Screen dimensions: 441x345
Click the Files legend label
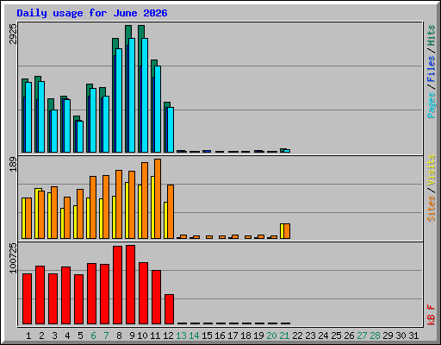tap(432, 69)
